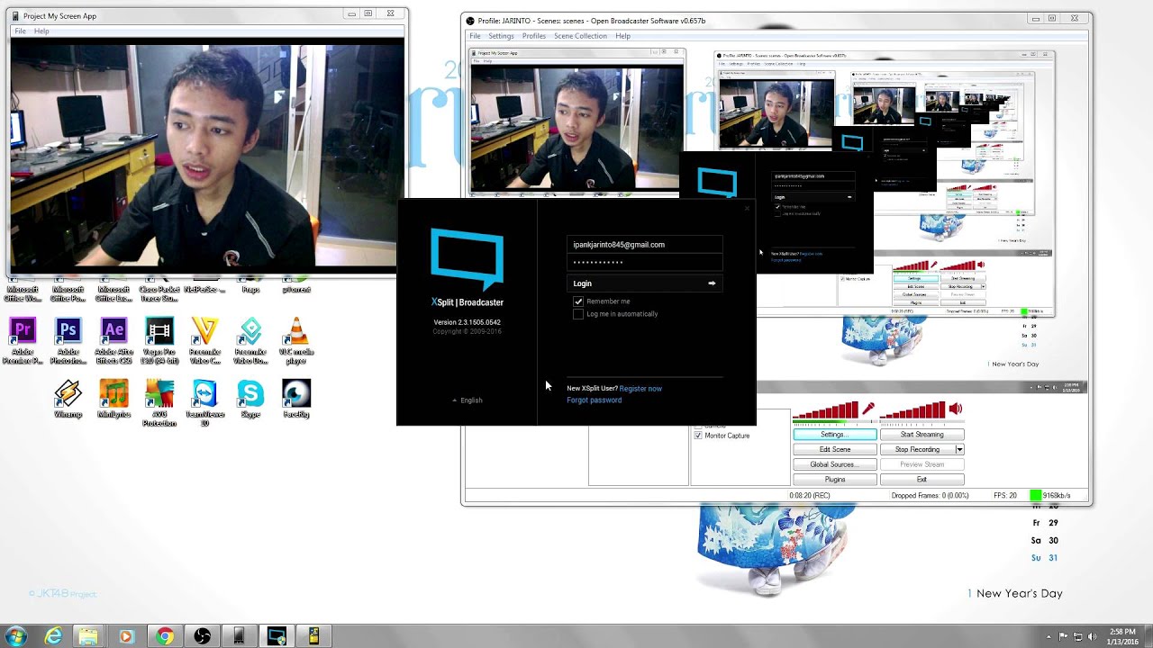The image size is (1153, 648).
Task: Mute microphone icon in OBS
Action: (x=868, y=409)
